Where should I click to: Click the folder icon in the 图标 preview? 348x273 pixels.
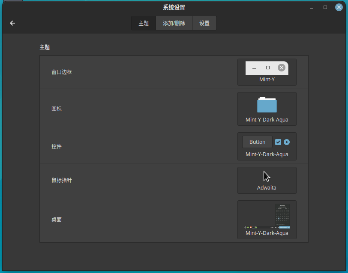point(267,105)
